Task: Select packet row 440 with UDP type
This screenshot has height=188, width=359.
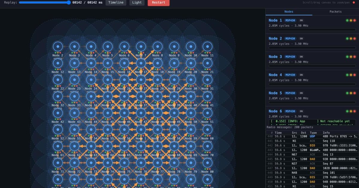Action: coord(312,136)
